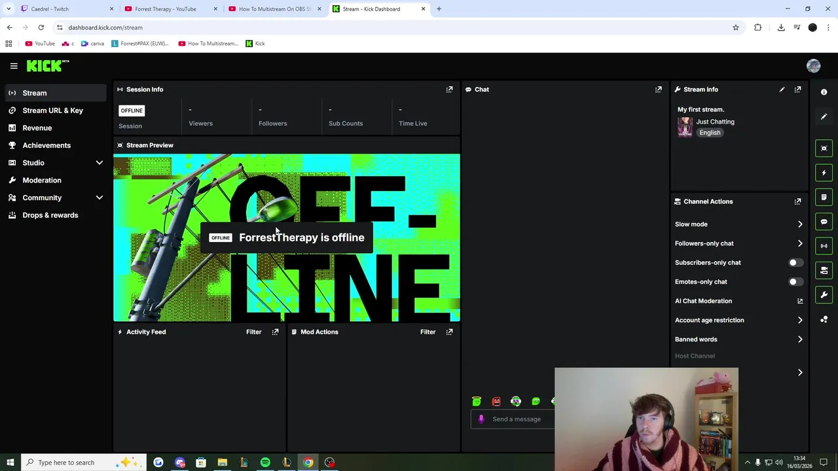Pop out the Stream info panel

point(797,89)
